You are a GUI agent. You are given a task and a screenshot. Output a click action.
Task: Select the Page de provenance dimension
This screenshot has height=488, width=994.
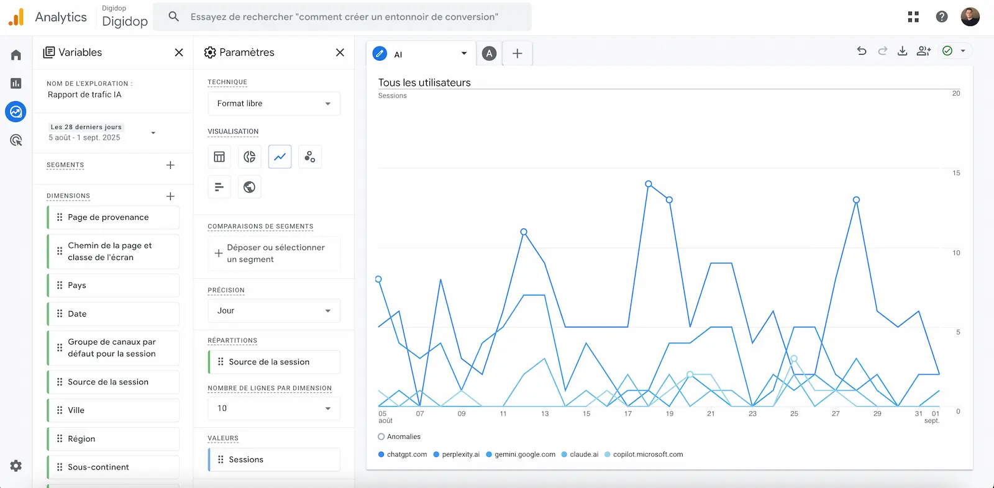click(x=113, y=217)
